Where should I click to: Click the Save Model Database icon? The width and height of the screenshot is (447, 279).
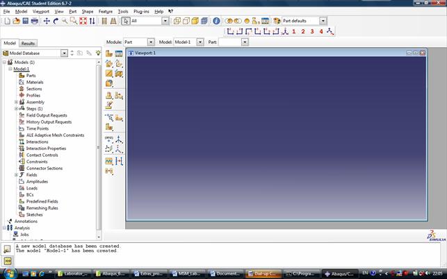pyautogui.click(x=26, y=21)
